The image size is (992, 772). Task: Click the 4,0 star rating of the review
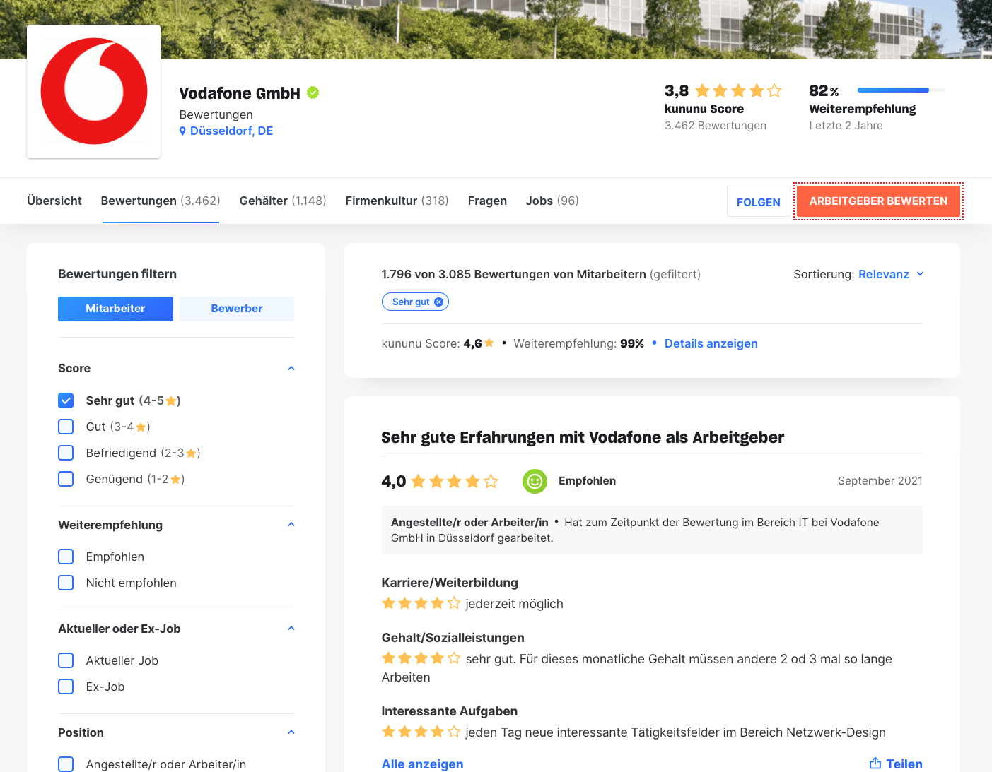tap(454, 482)
